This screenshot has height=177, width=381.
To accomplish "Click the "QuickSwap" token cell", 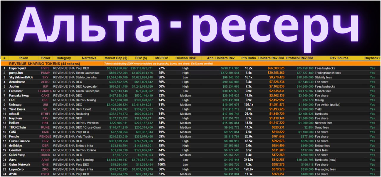I will [17, 155].
